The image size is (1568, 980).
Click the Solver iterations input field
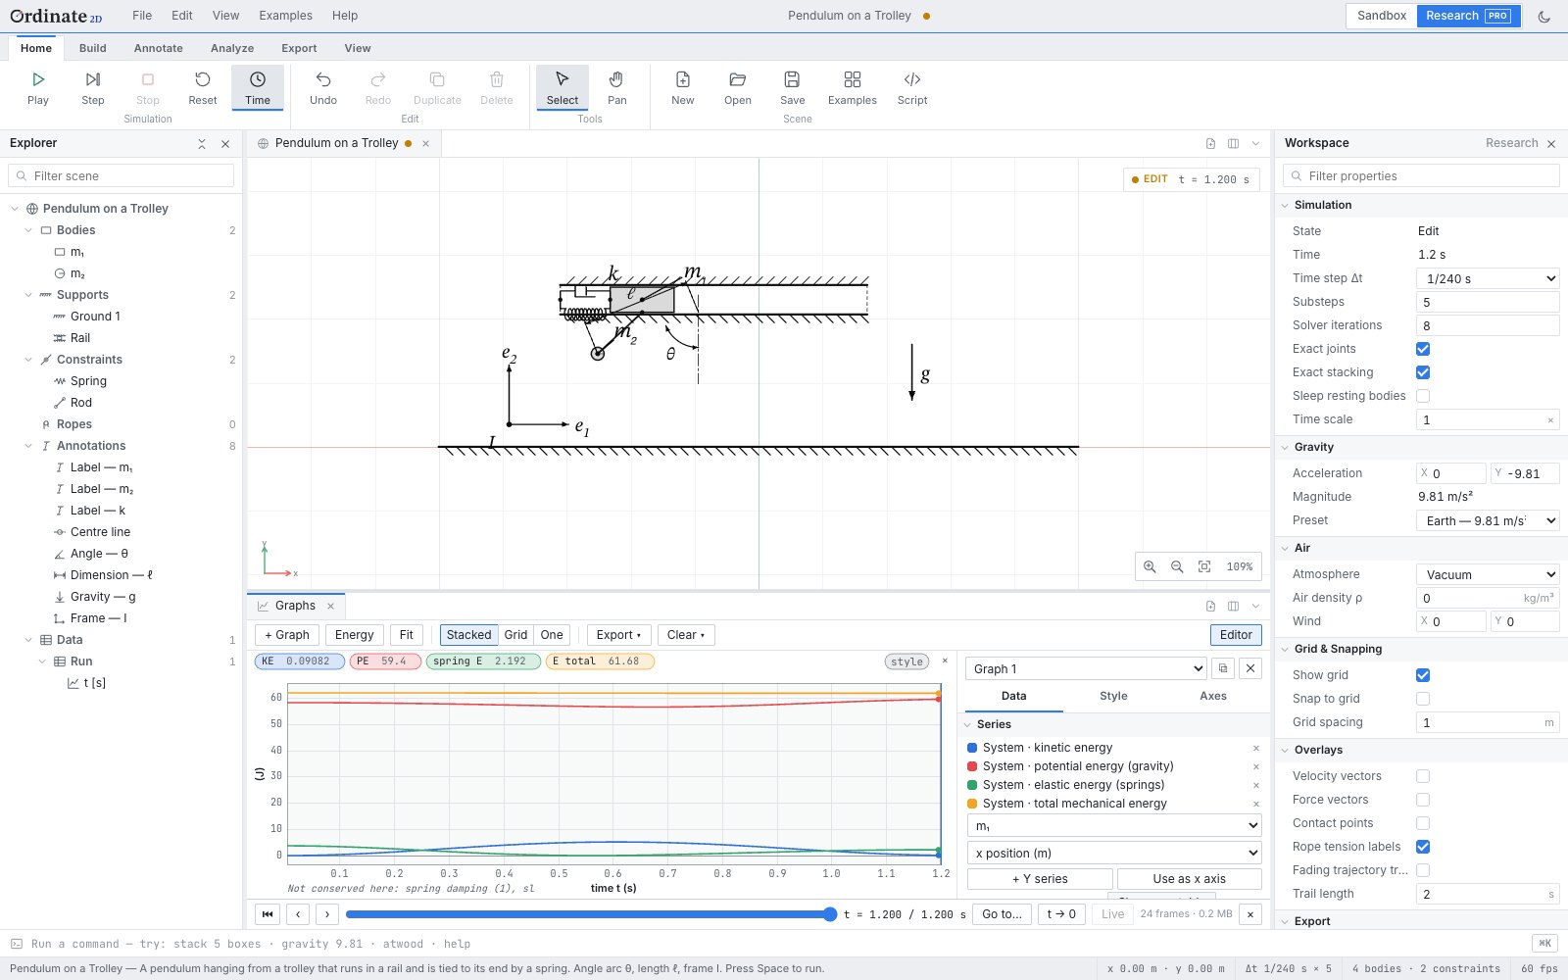(x=1488, y=325)
